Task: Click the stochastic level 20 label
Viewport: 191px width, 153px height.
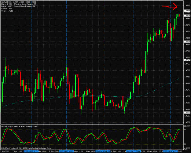Action: [x=185, y=144]
